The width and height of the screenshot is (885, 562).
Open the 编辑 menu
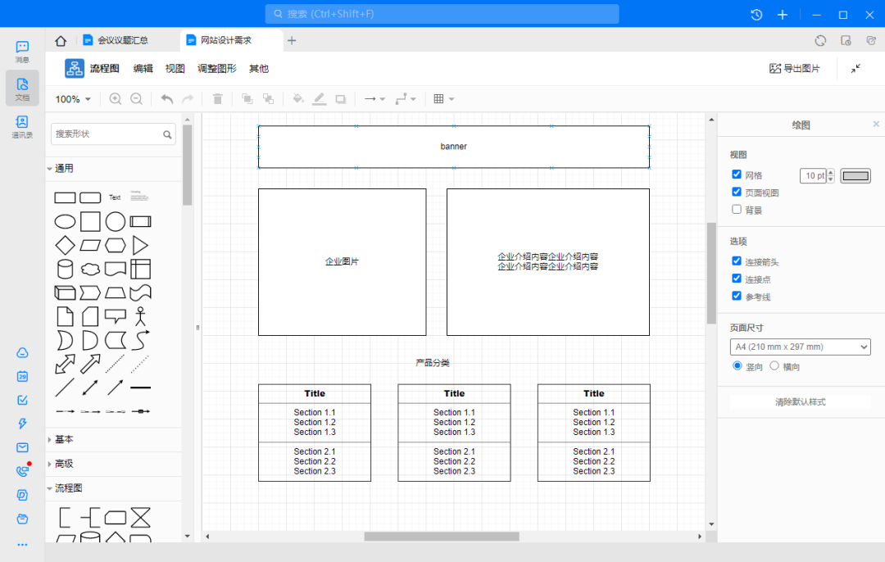point(143,68)
